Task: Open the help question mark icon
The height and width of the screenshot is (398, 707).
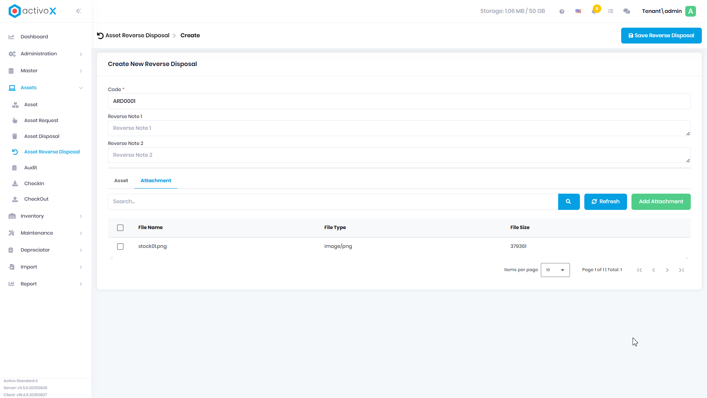Action: 562,11
